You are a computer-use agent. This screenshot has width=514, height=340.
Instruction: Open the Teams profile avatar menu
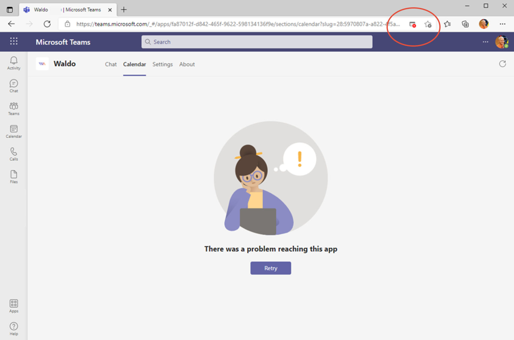pyautogui.click(x=502, y=42)
